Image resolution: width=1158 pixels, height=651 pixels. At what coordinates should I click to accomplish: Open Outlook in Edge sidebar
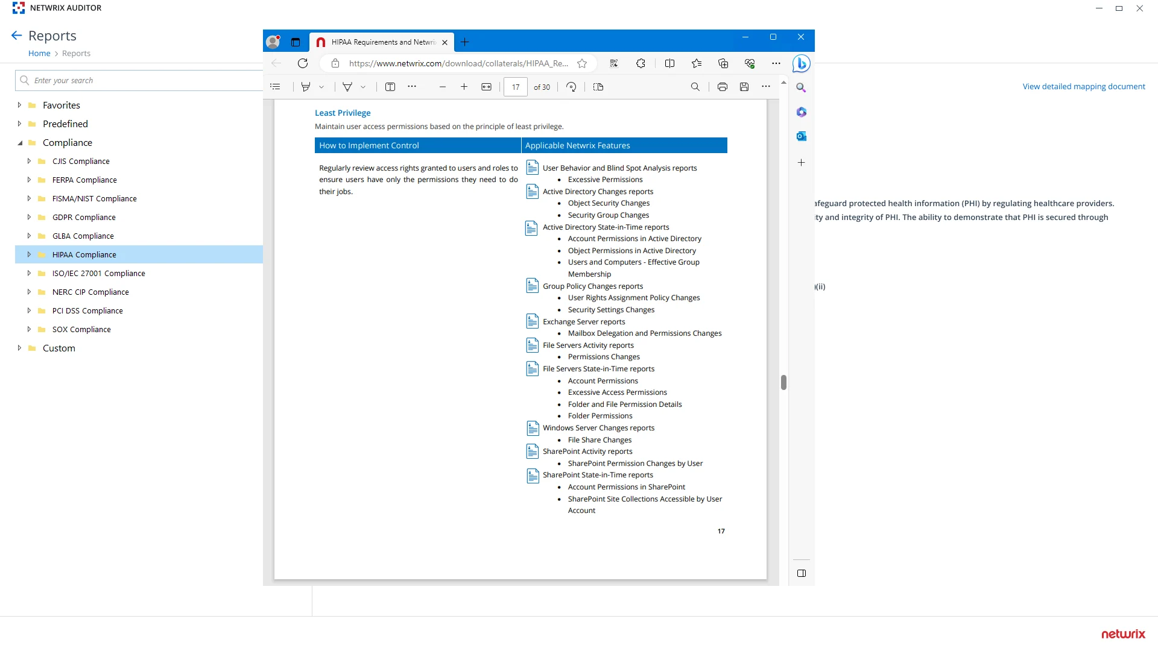coord(802,136)
